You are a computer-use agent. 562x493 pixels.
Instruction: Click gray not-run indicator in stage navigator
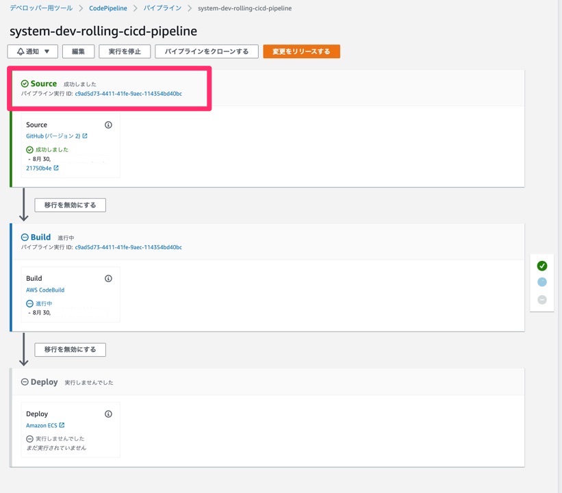point(542,299)
